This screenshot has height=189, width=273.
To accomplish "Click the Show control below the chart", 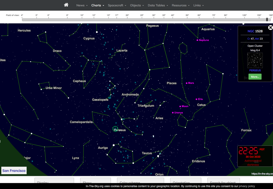I will pos(96,180).
